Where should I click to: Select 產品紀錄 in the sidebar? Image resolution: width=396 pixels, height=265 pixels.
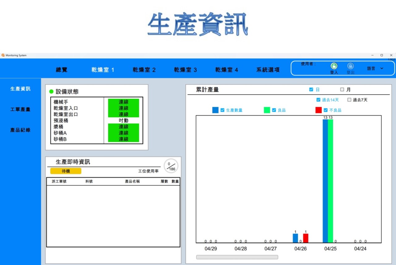point(20,130)
